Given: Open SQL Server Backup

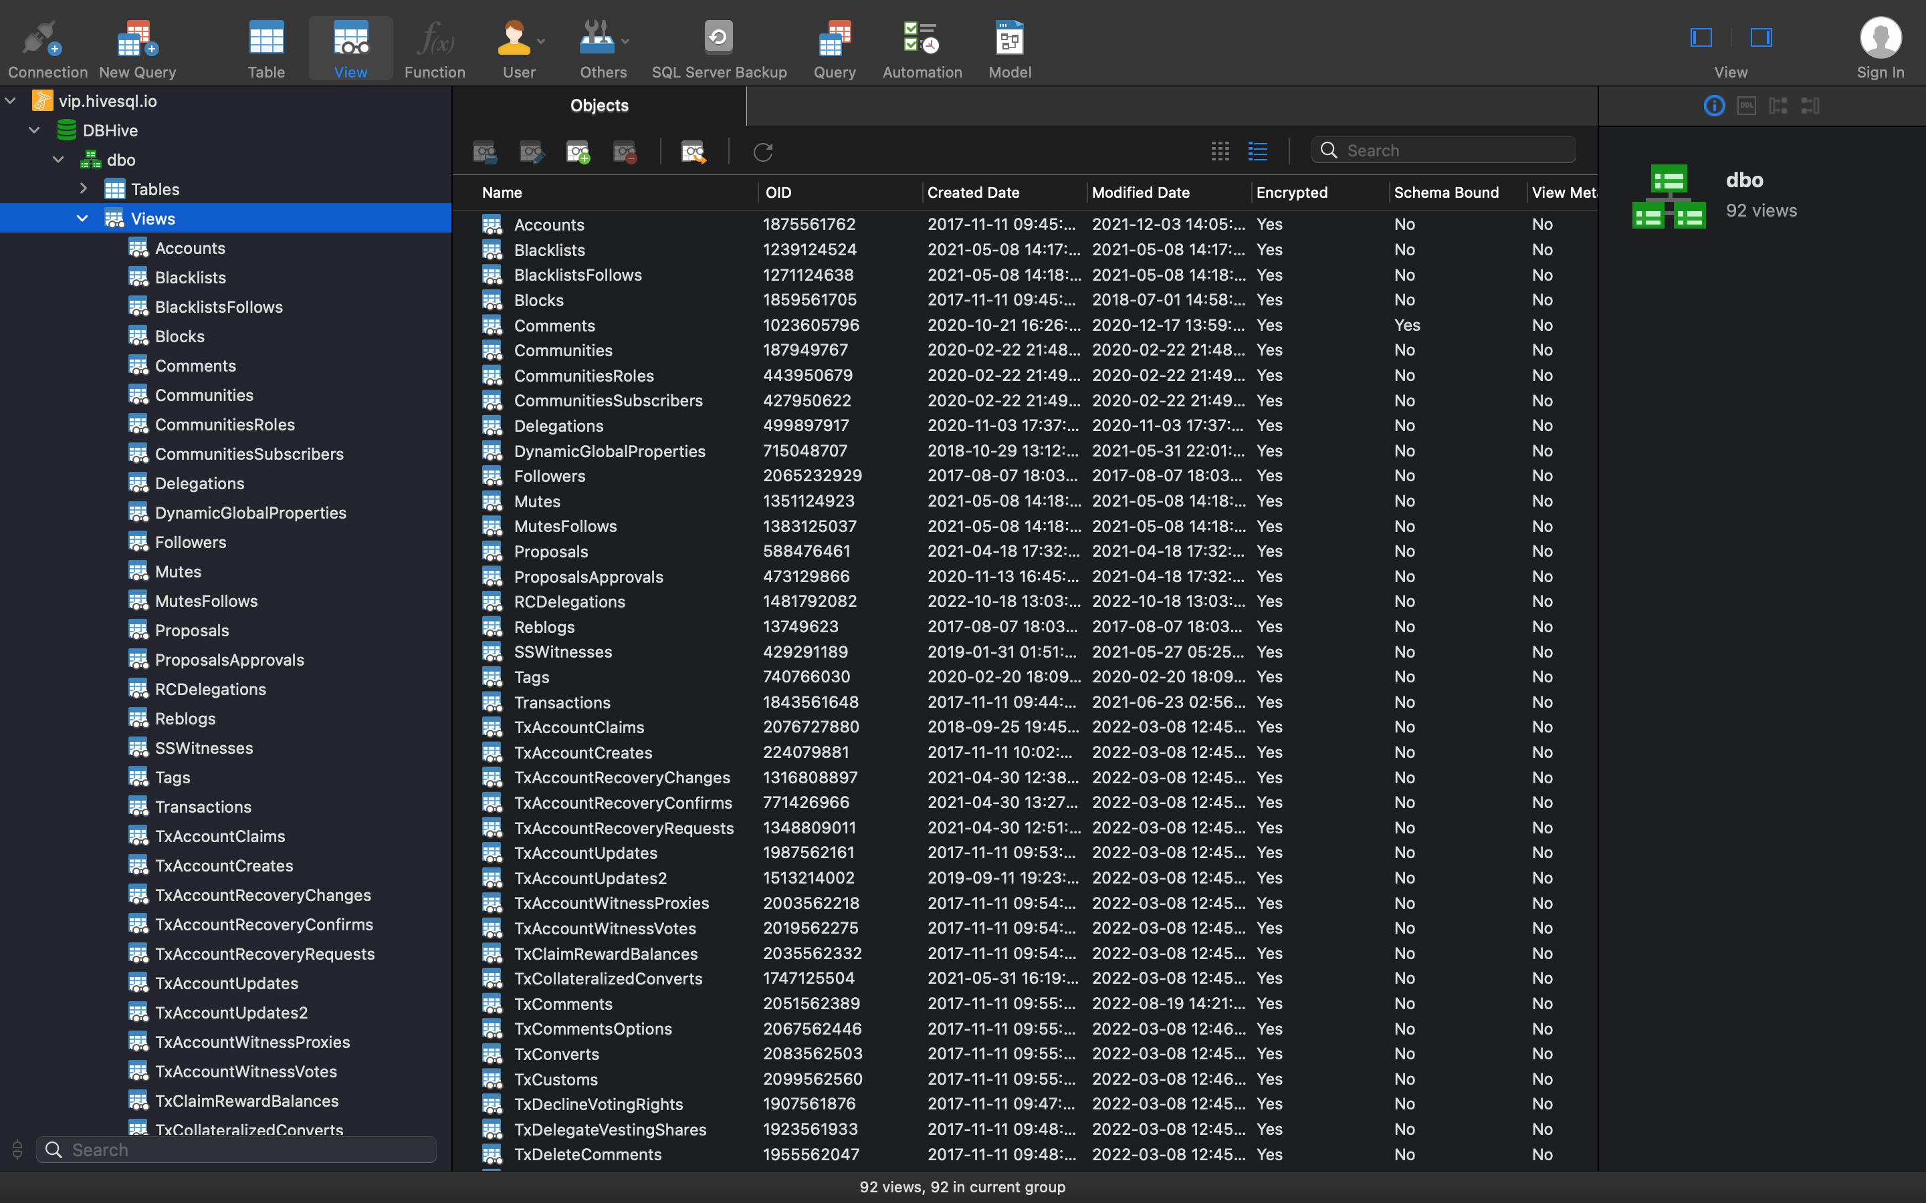Looking at the screenshot, I should (719, 49).
